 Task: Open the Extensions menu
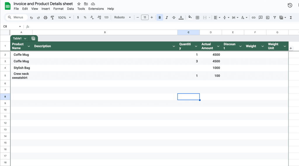96,9
